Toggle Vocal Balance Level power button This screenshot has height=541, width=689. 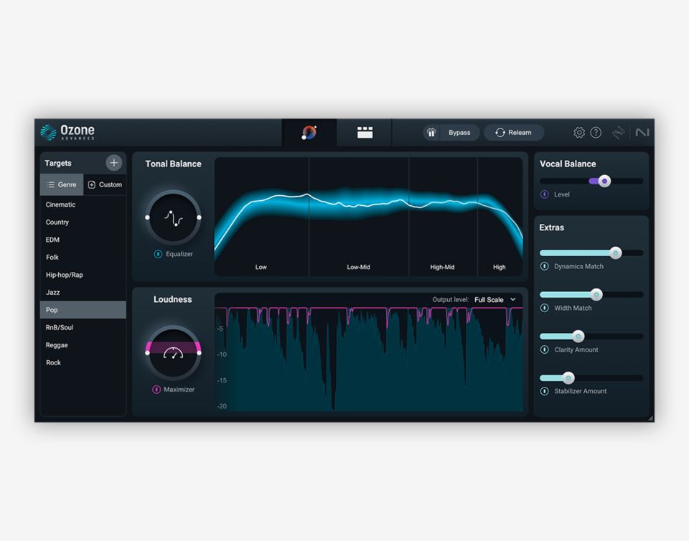point(545,194)
